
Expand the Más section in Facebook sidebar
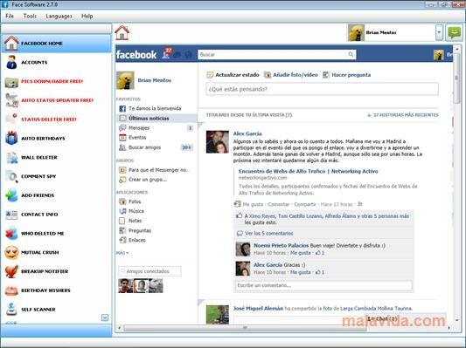122,253
